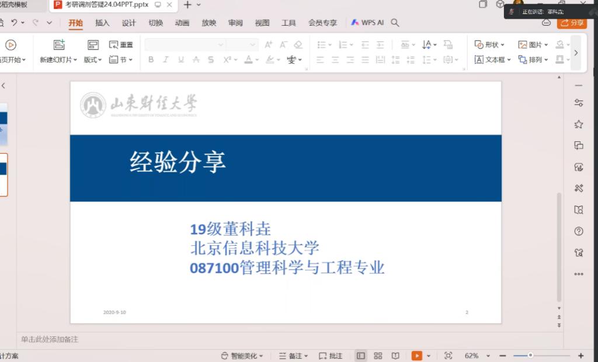This screenshot has width=598, height=362.
Task: Switch to the 动画 Animation tab
Action: pos(182,23)
